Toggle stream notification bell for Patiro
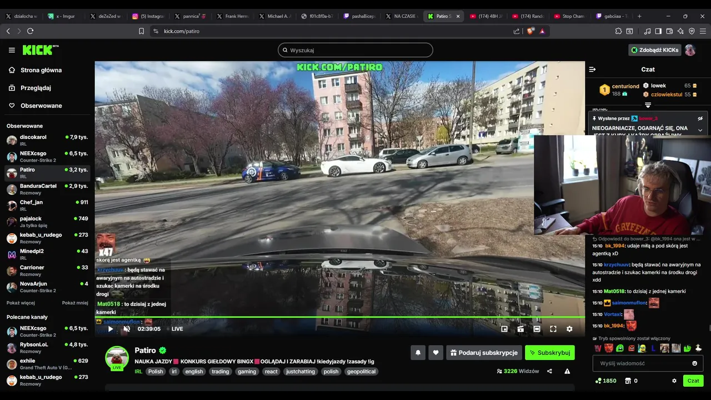Screen dimensions: 711x400 [418, 353]
